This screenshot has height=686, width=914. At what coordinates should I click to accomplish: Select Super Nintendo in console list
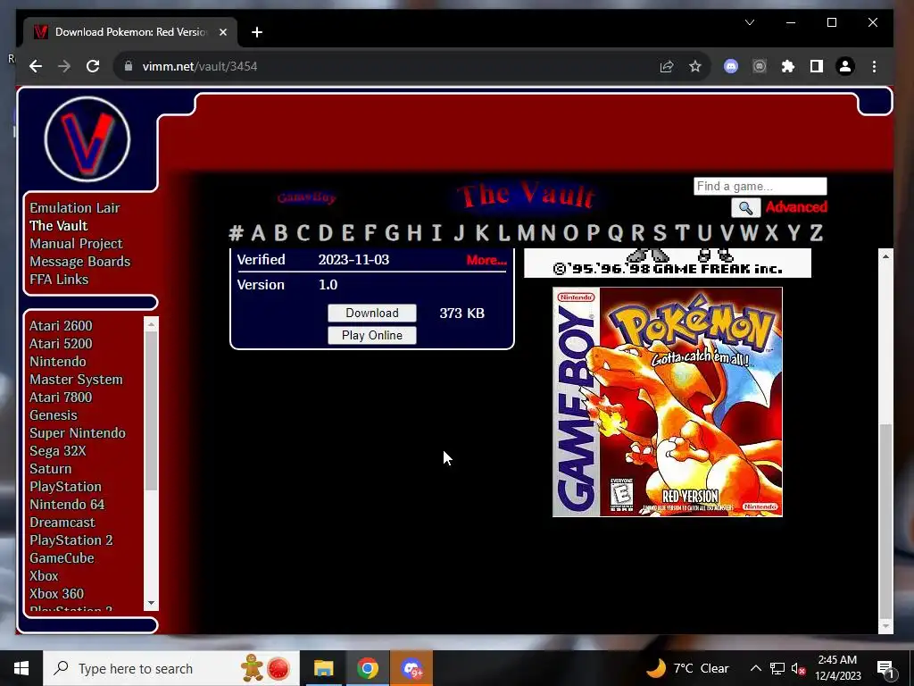[78, 433]
